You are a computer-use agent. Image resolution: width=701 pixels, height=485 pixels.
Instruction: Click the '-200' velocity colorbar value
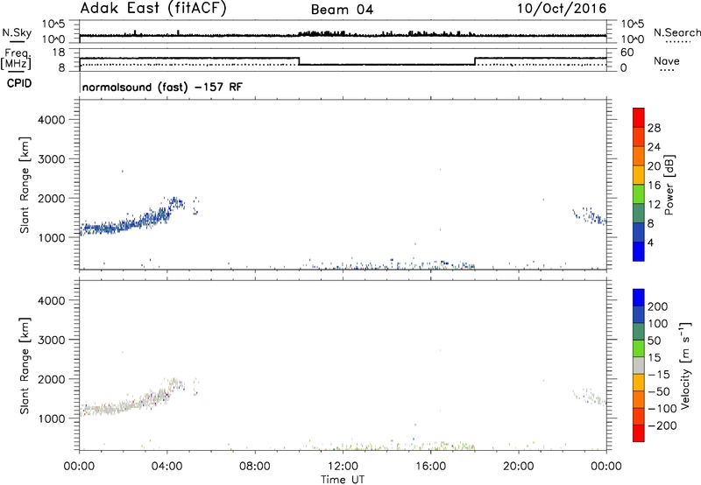coord(662,425)
